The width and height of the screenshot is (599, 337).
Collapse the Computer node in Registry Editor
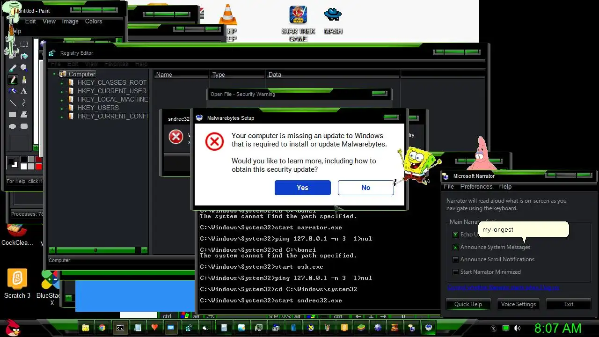point(55,74)
